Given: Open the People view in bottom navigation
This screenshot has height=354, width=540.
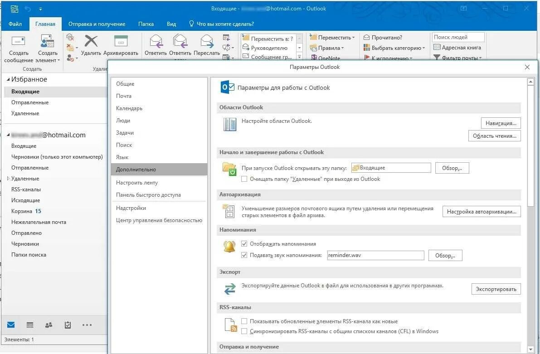Looking at the screenshot, I should click(49, 325).
